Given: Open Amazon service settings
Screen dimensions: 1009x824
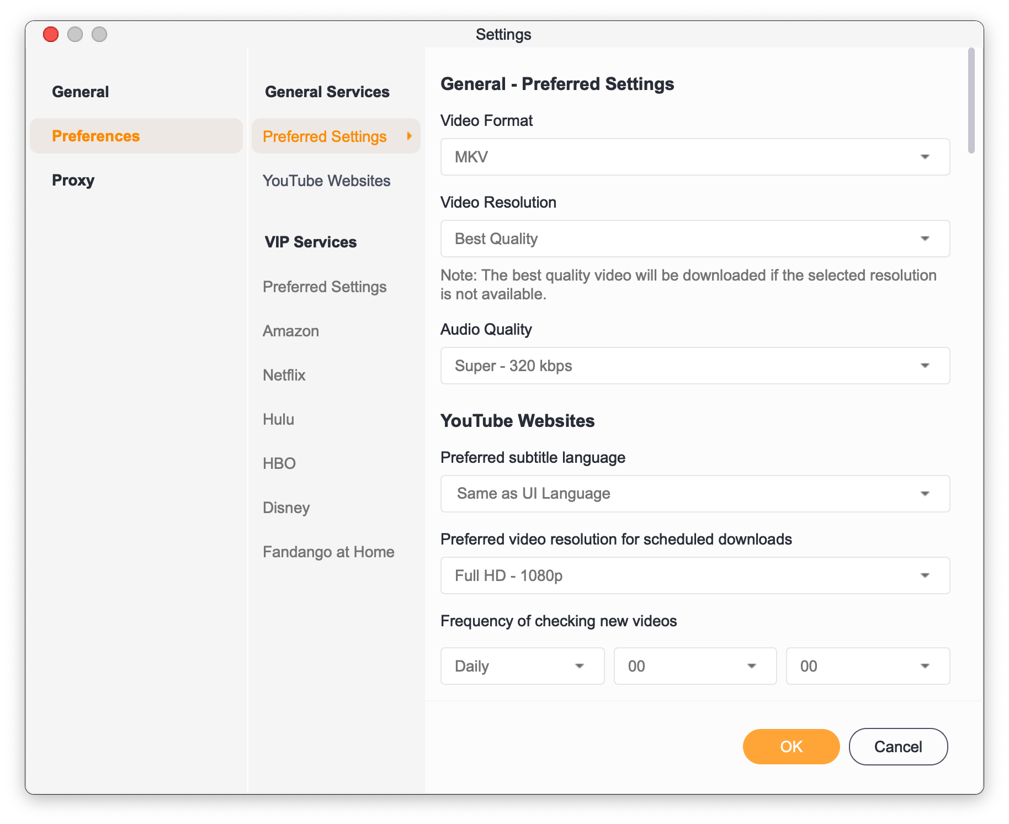Looking at the screenshot, I should point(291,331).
